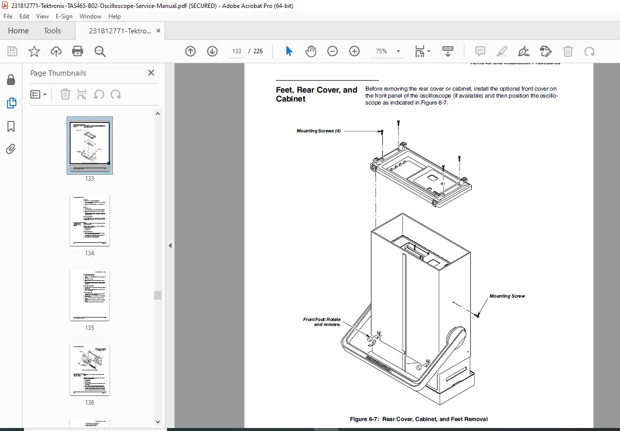Zoom in with the plus circle
The image size is (620, 431).
354,51
